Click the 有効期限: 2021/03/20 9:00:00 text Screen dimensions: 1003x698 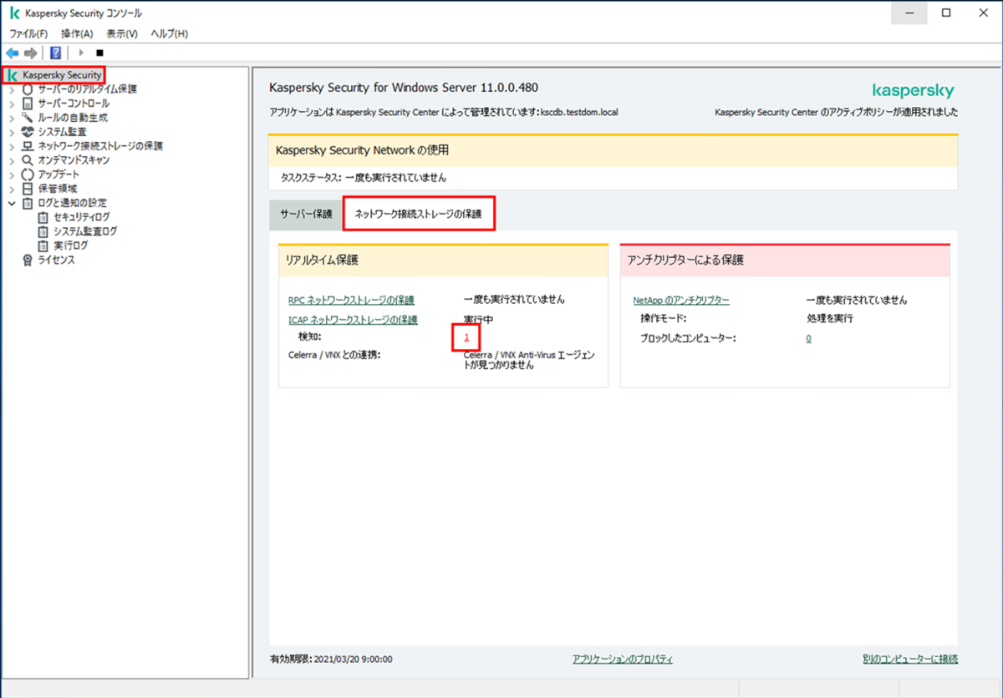331,659
